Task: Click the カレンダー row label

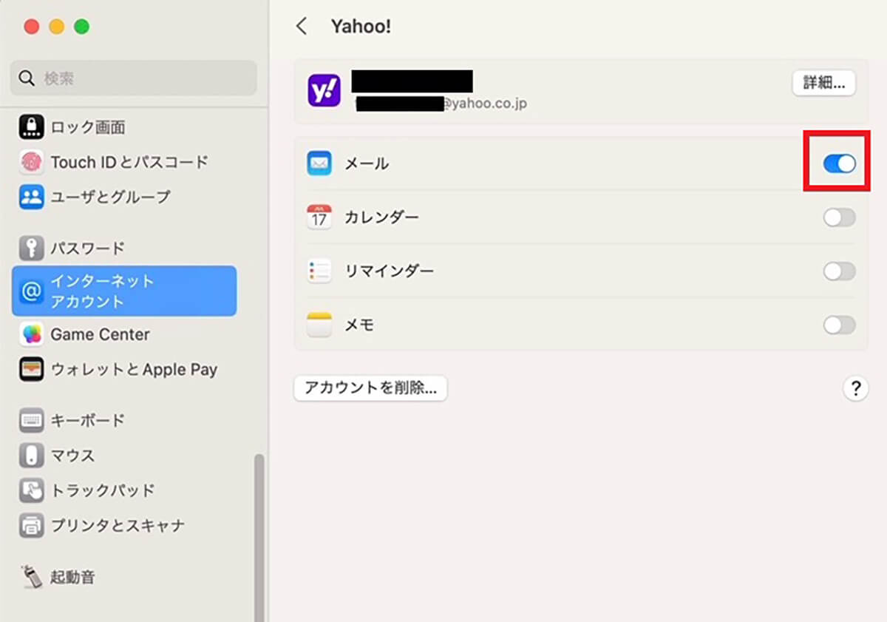Action: (x=381, y=217)
